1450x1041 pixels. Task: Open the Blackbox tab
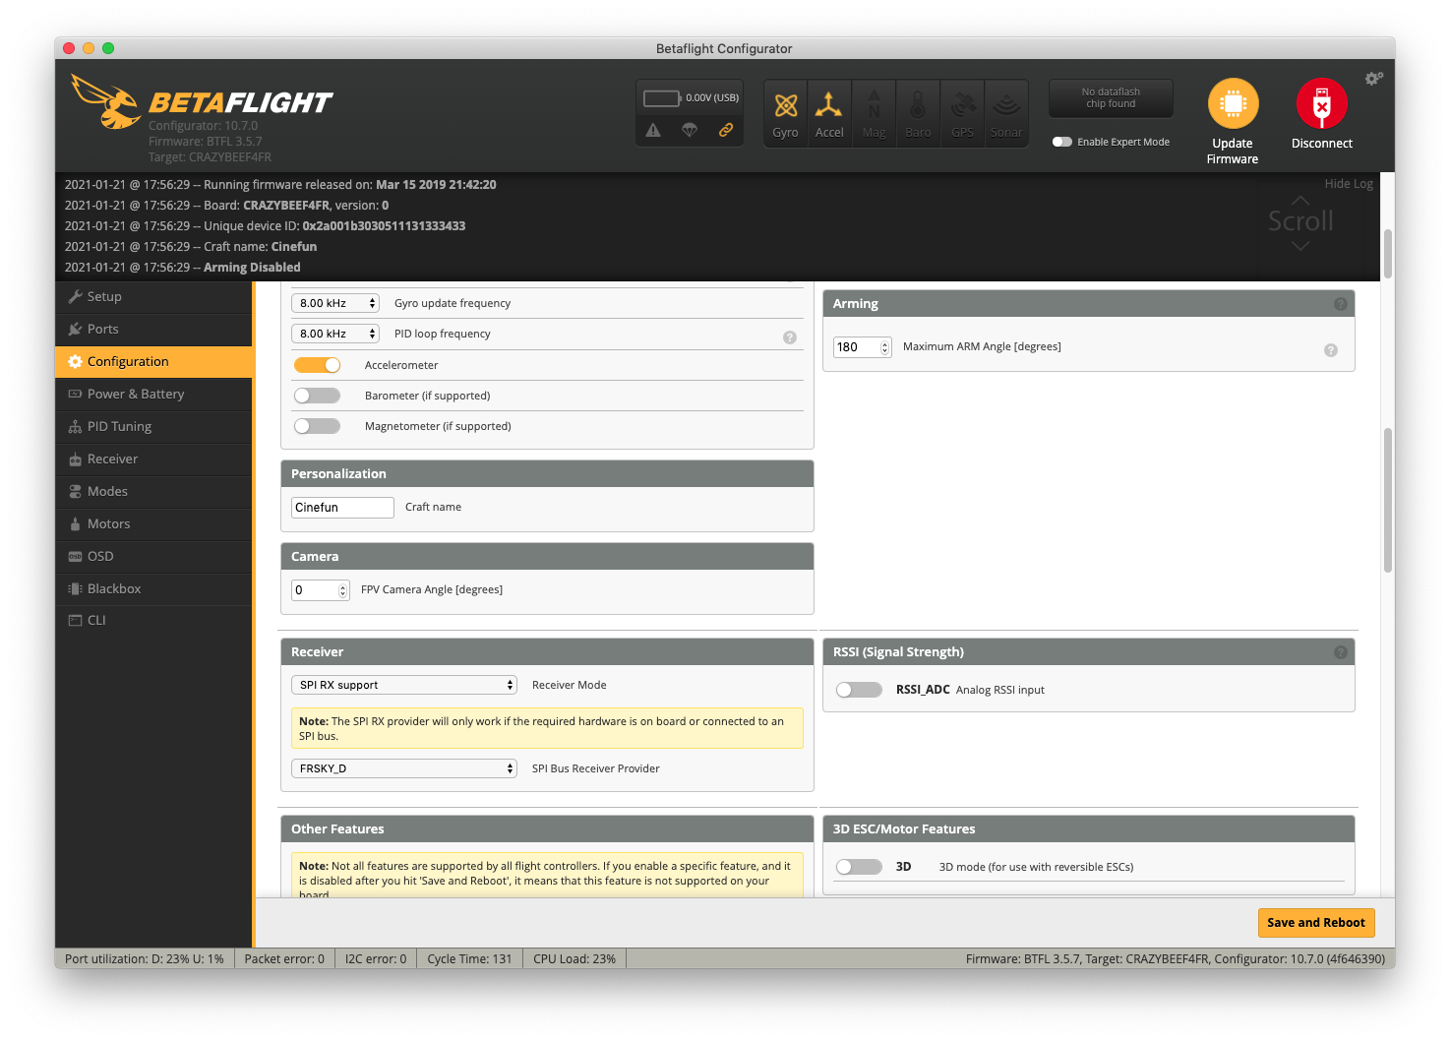[x=154, y=588]
